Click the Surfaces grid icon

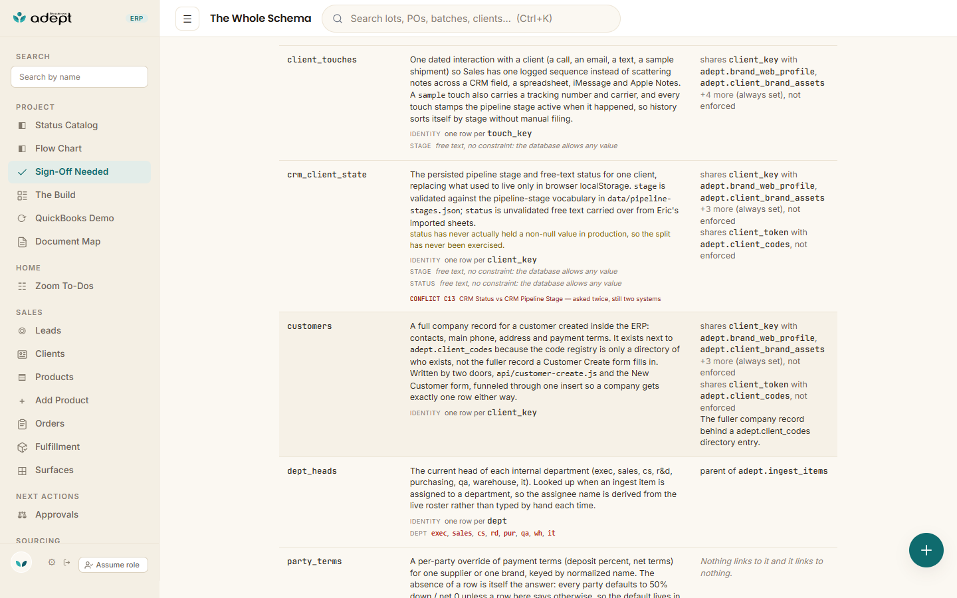coord(22,470)
